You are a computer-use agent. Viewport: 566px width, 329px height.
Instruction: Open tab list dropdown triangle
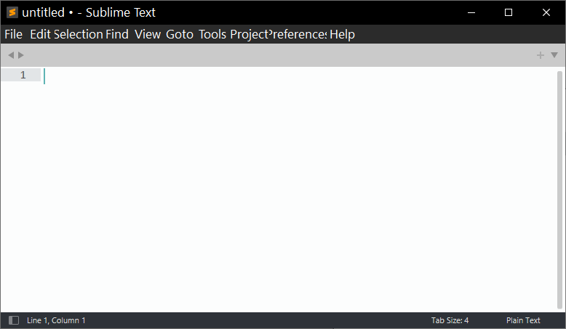coord(554,55)
